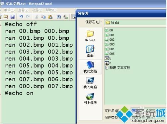Select the 新建 文本文档 file
167x124 pixels.
(x=118, y=67)
